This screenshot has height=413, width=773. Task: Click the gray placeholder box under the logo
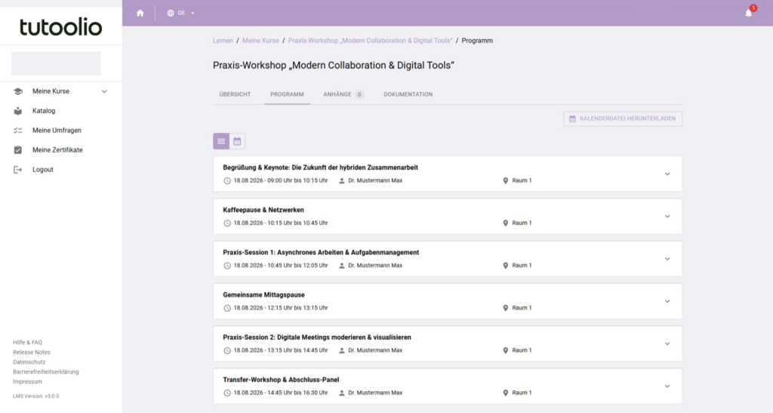(56, 63)
